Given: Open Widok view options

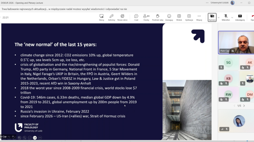Looking at the screenshot, I should pyautogui.click(x=179, y=17).
